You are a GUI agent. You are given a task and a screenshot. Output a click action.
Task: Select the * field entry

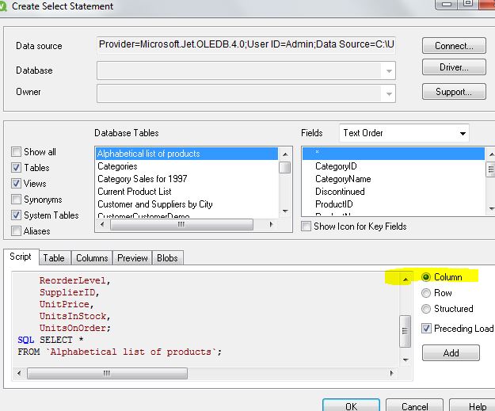click(394, 154)
